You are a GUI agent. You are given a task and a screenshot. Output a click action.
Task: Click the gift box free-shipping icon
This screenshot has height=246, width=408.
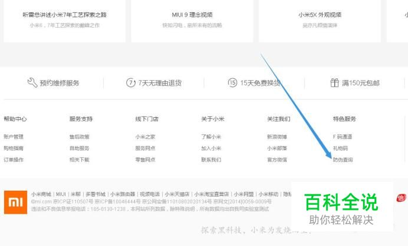pyautogui.click(x=334, y=82)
